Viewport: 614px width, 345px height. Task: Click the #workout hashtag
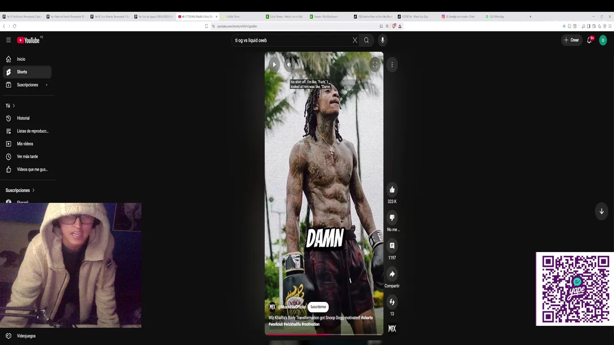point(275,324)
